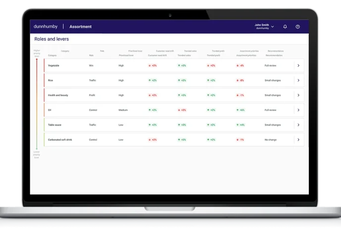Click Oil's red -3% trended sales badge

point(182,110)
